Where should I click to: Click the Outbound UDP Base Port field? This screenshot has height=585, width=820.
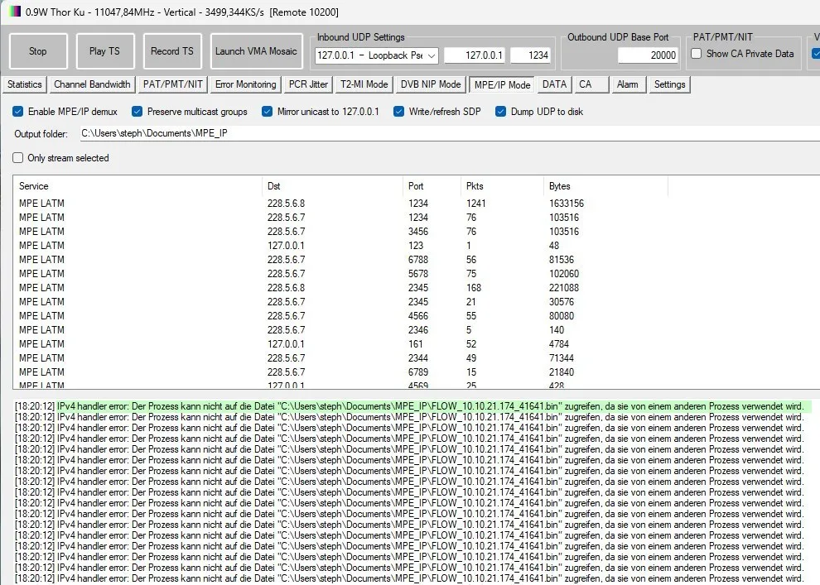point(648,55)
